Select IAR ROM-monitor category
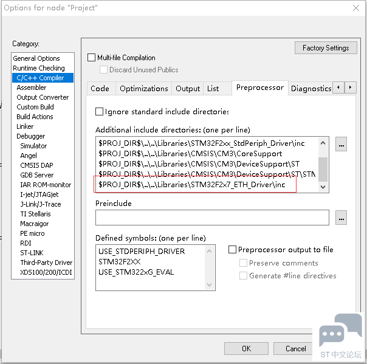367x364 pixels. coord(46,185)
